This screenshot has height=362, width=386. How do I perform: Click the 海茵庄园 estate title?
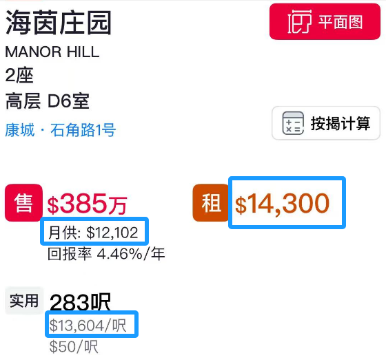tap(59, 23)
